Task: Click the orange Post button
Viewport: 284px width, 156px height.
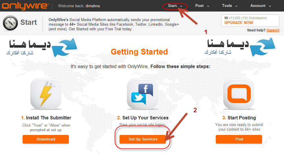Action: tap(239, 139)
